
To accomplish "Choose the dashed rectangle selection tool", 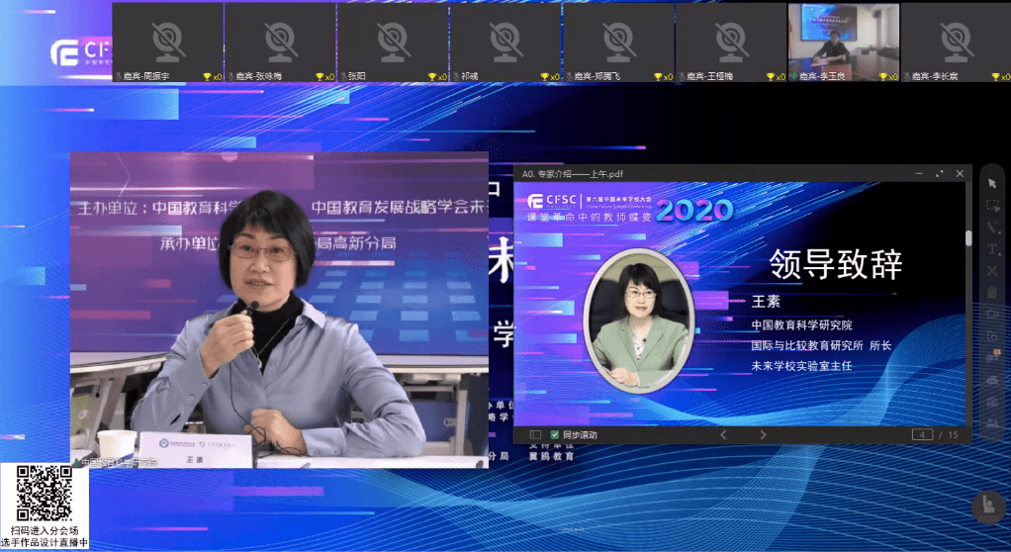I will [993, 206].
